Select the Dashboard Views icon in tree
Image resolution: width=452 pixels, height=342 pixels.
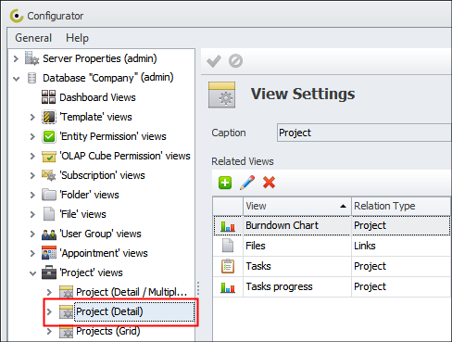click(x=49, y=97)
